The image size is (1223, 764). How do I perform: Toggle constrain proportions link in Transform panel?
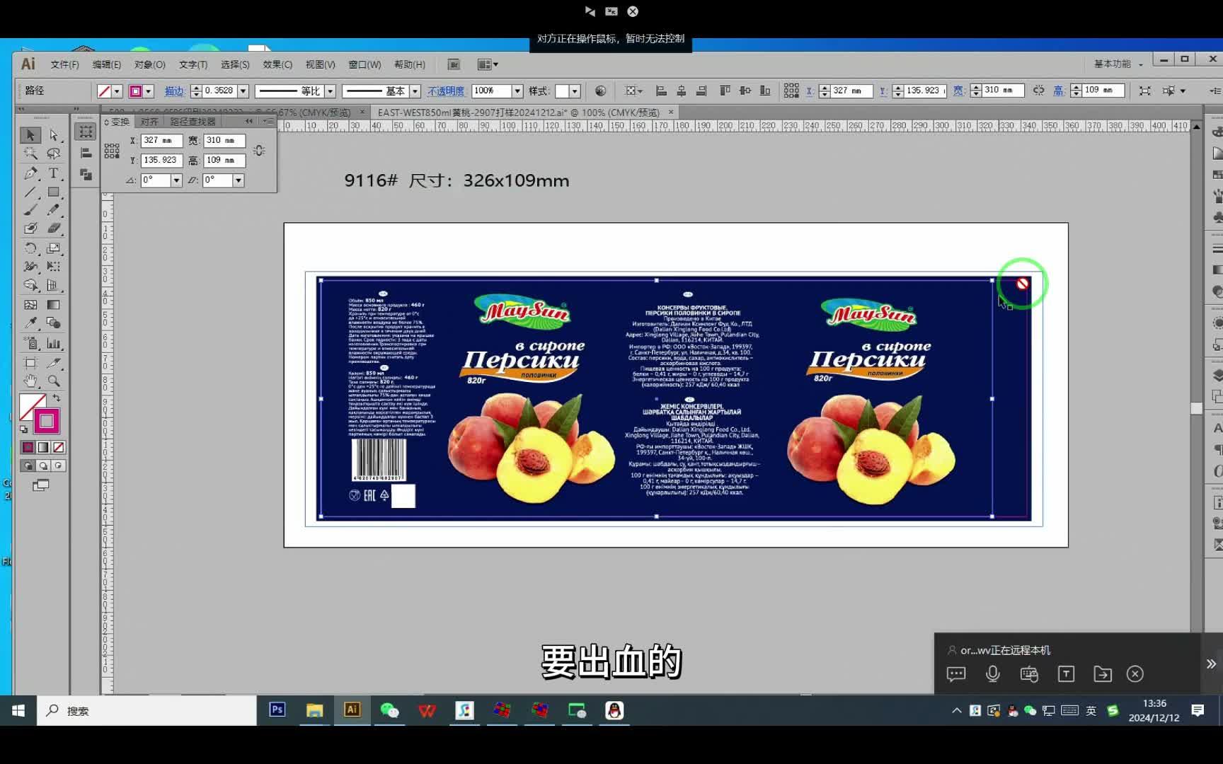coord(259,151)
